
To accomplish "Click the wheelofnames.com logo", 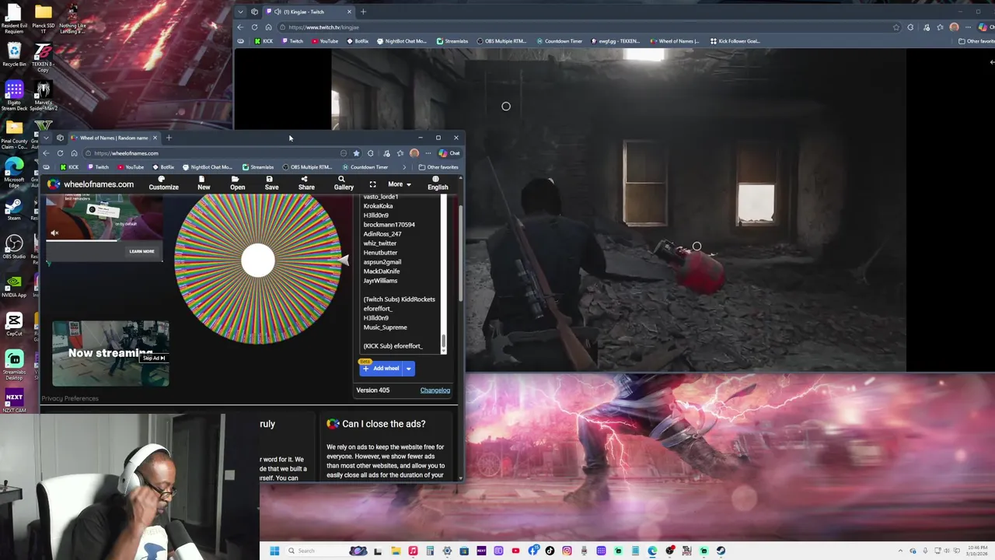I will coord(90,184).
